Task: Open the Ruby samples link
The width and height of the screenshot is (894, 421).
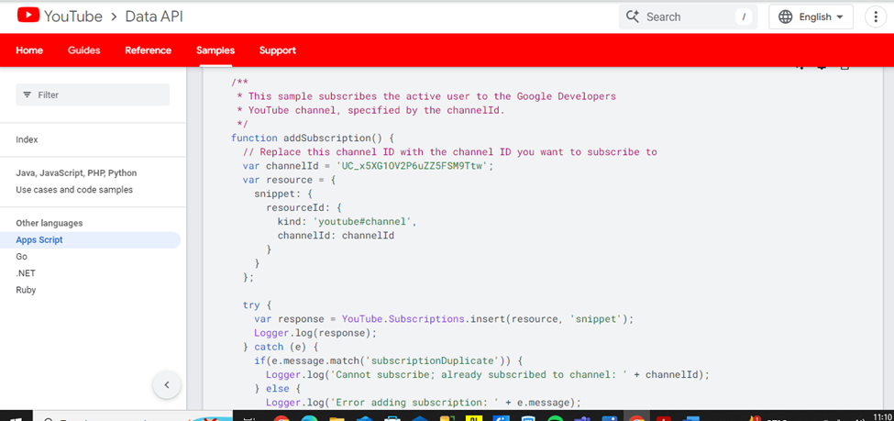Action: [x=26, y=290]
